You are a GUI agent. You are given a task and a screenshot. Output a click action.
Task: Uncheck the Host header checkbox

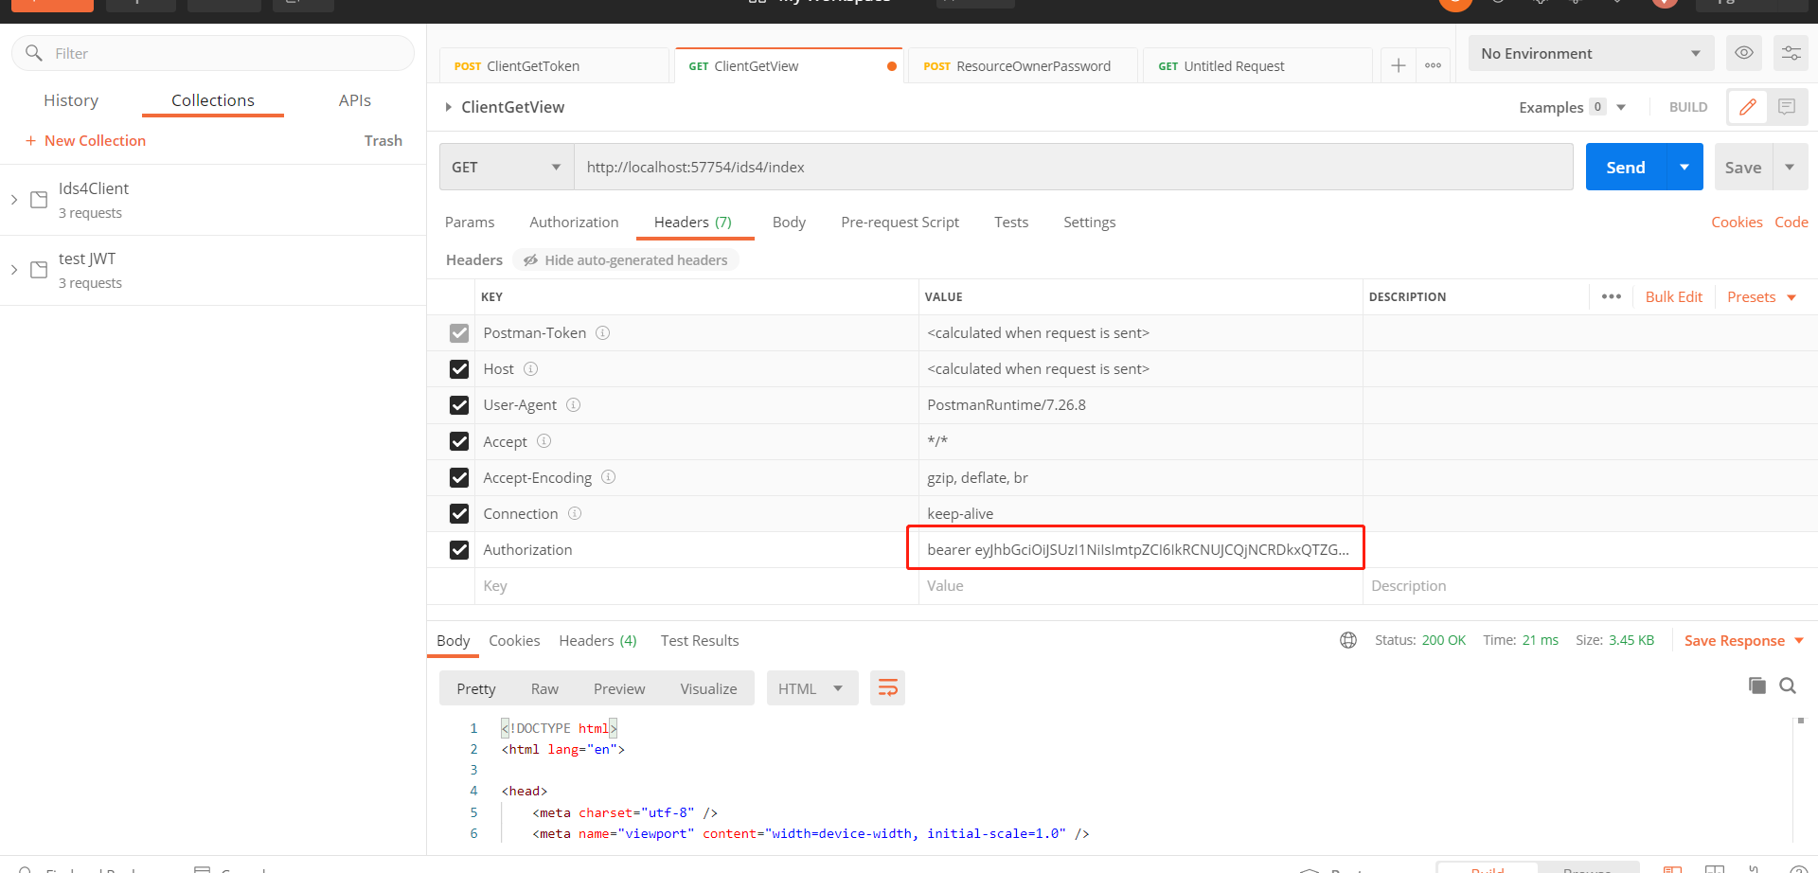coord(459,369)
